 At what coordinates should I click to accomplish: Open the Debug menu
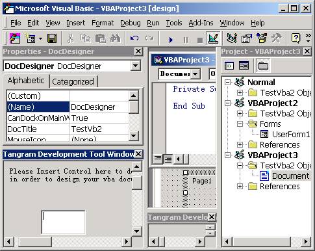[x=131, y=23]
